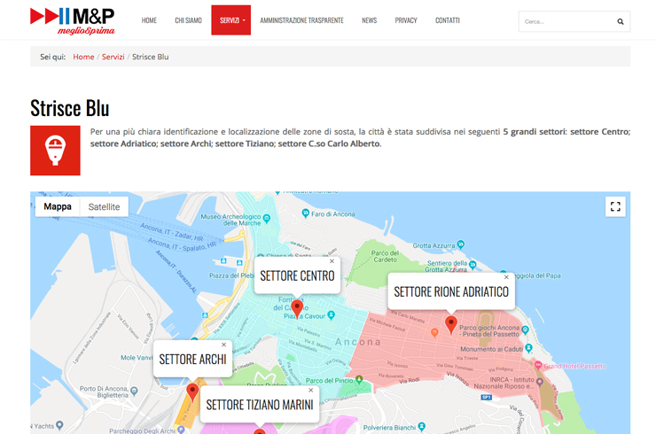Image resolution: width=656 pixels, height=434 pixels.
Task: Click the Piazza Cavour map pin
Action: tap(332, 314)
